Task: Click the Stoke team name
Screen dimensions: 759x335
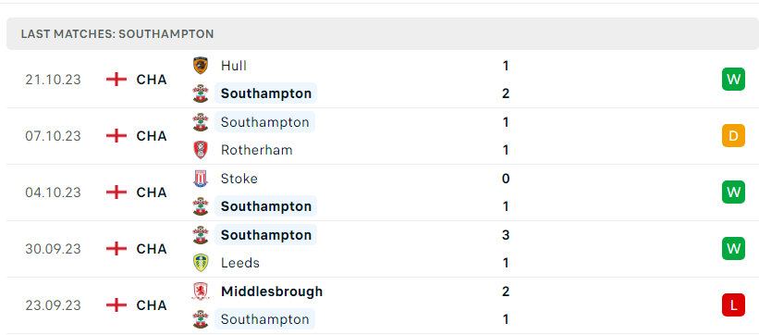Action: tap(239, 179)
